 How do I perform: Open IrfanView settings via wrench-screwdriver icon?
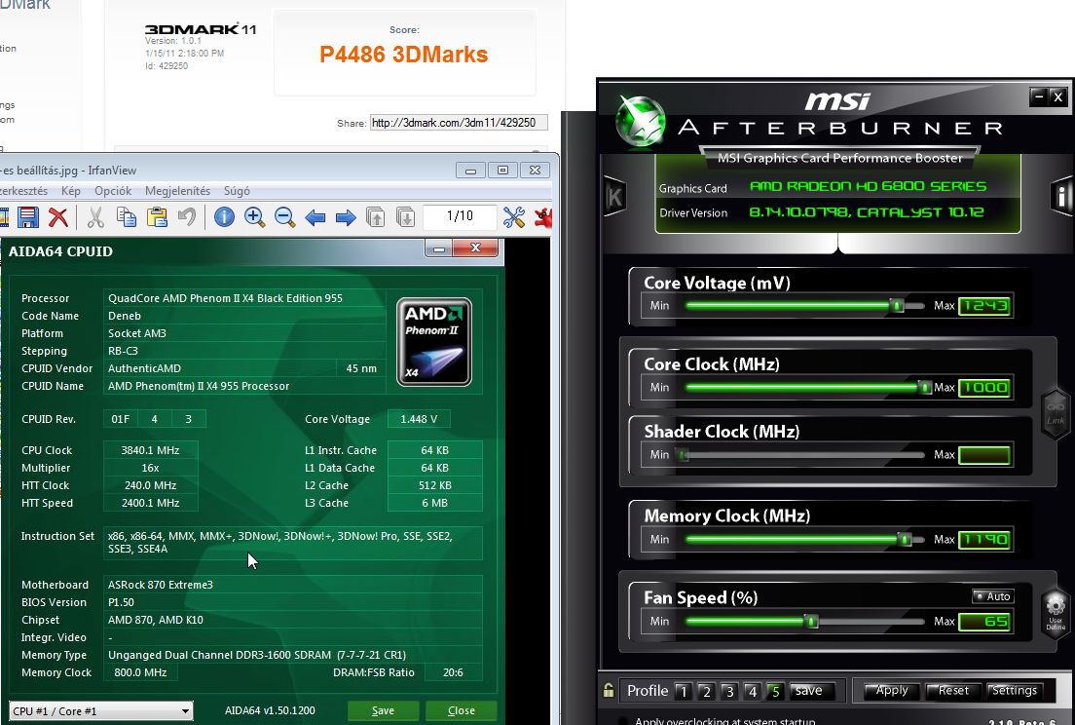pyautogui.click(x=513, y=217)
